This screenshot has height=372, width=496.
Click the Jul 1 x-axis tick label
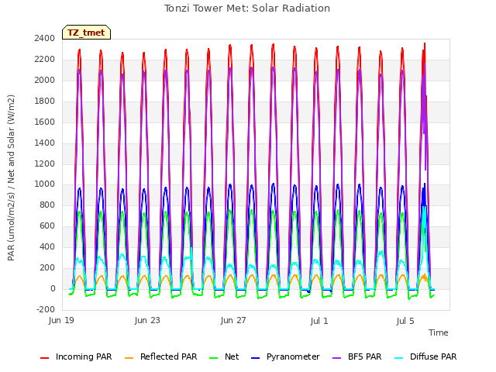pos(319,321)
